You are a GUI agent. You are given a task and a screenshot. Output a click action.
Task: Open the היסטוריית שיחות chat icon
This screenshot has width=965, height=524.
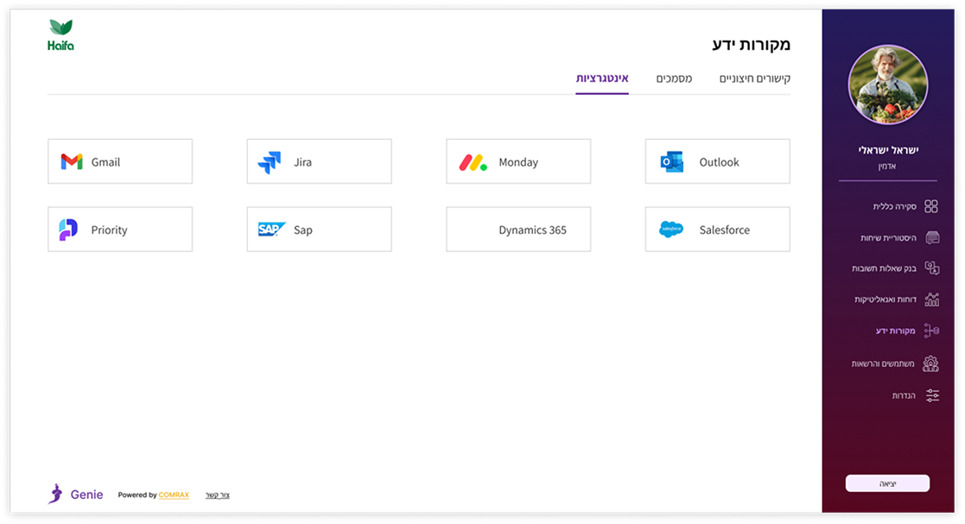click(931, 237)
